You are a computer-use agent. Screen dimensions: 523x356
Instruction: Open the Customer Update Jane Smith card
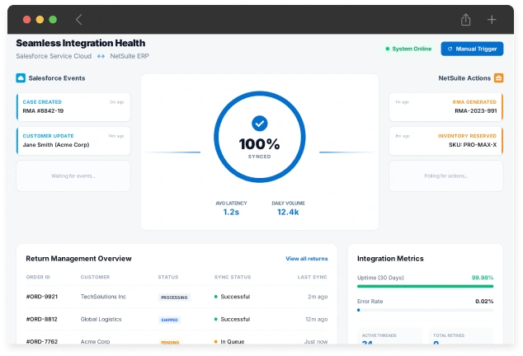73,141
